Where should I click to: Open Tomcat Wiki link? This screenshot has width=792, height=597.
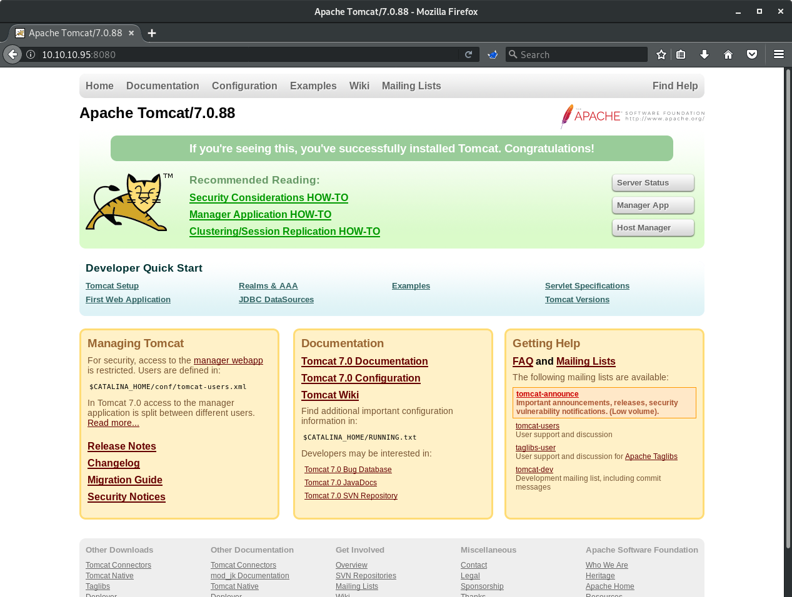click(x=330, y=395)
